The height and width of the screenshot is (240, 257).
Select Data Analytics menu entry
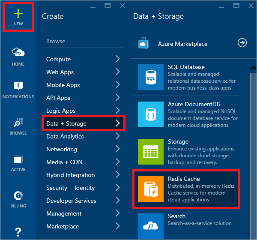65,136
